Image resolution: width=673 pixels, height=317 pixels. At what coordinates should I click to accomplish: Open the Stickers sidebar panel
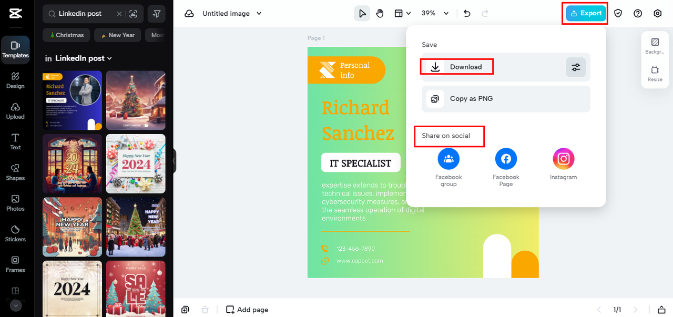point(15,233)
